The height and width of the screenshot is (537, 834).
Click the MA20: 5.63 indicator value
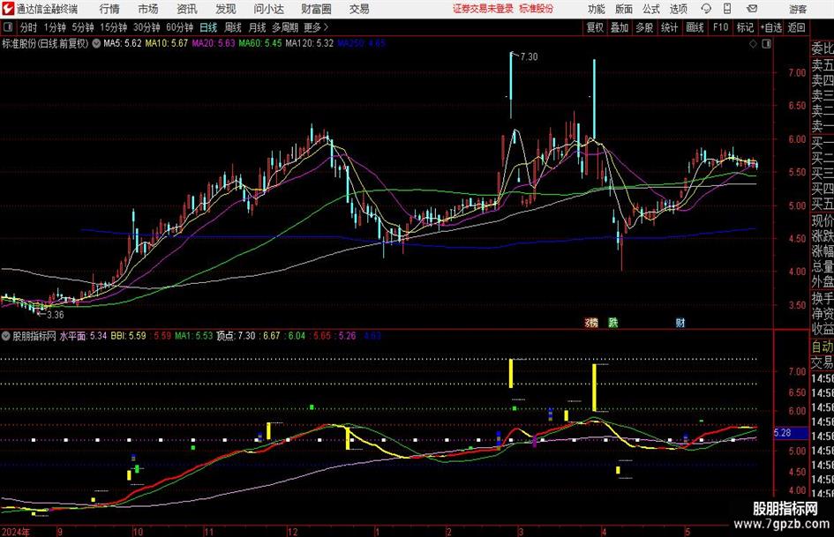214,43
